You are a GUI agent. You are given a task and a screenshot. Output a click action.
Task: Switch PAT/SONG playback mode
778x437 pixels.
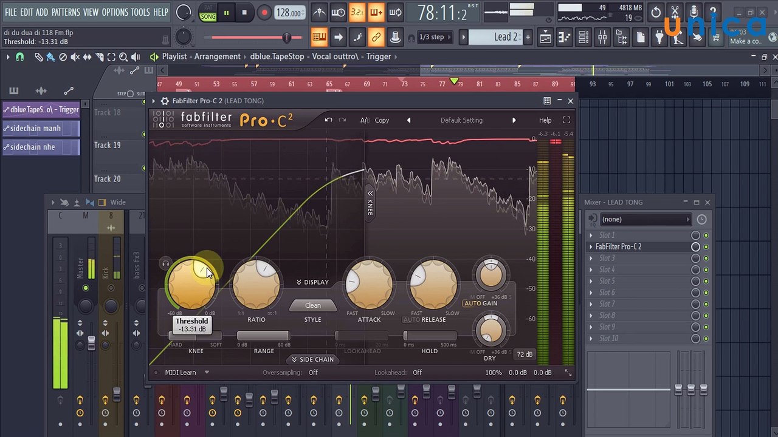208,12
